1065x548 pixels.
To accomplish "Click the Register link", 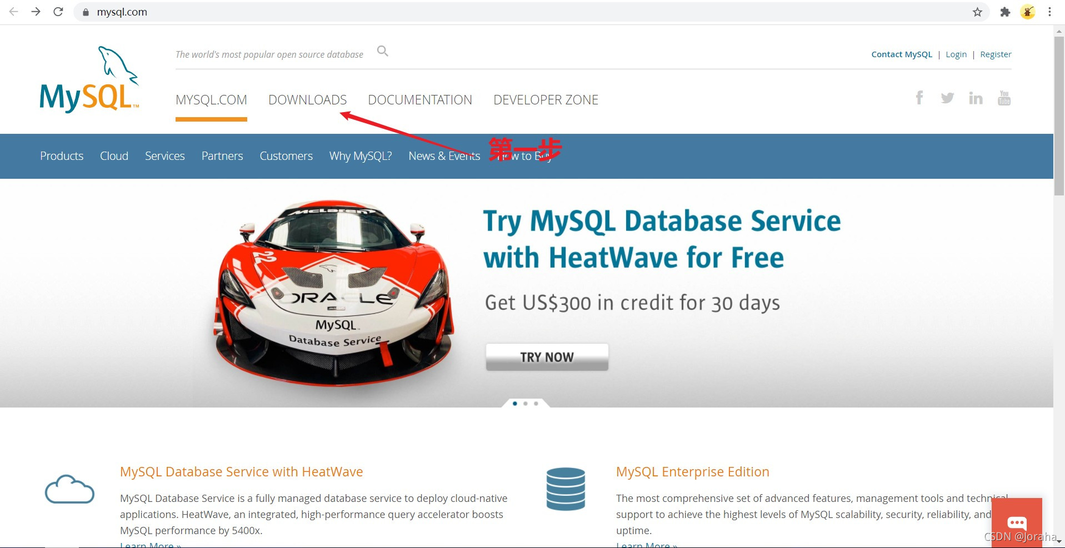I will click(996, 54).
